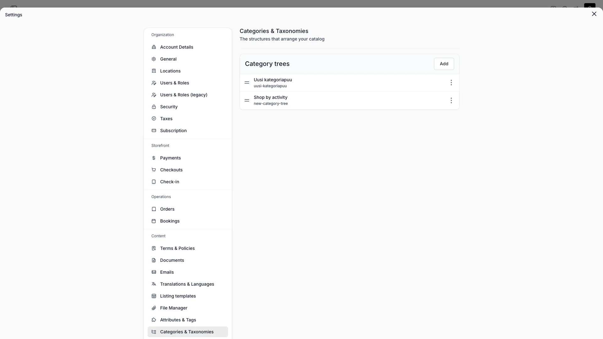
Task: Click the Locations icon in sidebar
Action: (x=154, y=71)
